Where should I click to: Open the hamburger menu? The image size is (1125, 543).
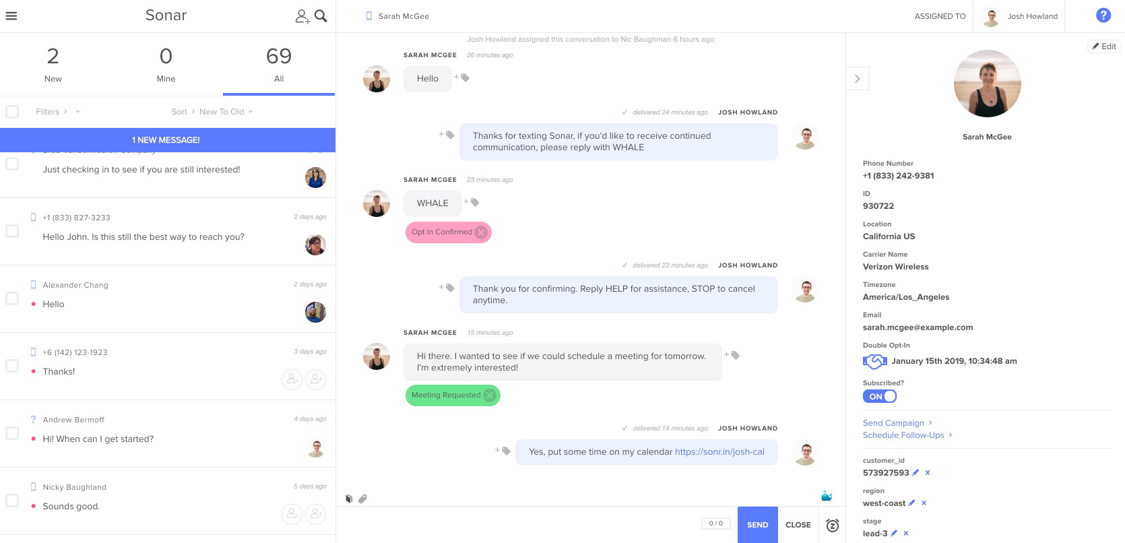(11, 16)
